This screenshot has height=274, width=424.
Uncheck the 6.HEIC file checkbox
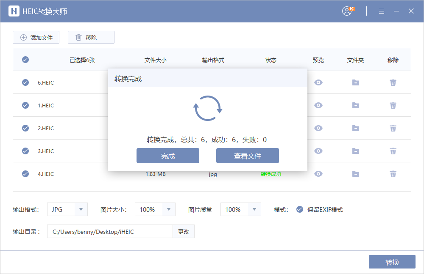[25, 82]
